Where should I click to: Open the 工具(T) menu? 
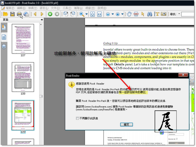(x=67, y=8)
